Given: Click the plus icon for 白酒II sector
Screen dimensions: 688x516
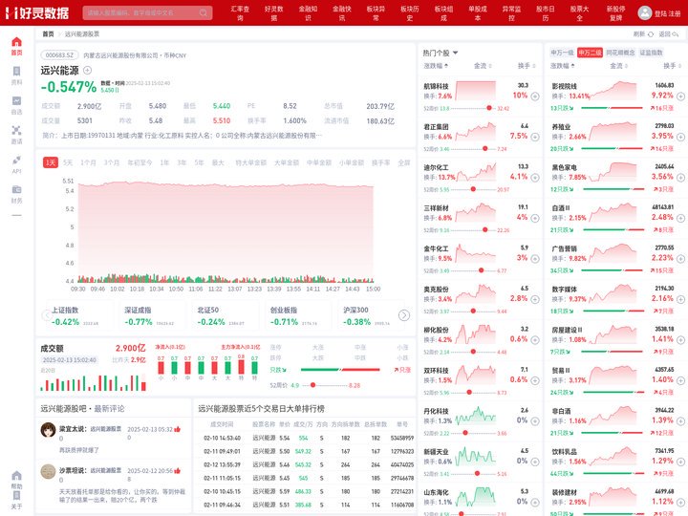Looking at the screenshot, I should click(x=680, y=218).
